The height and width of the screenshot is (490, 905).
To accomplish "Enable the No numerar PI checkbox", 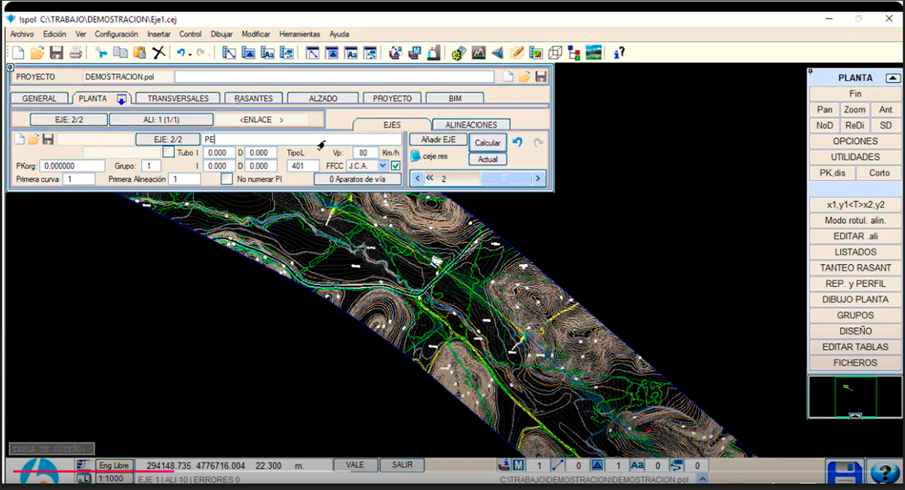I will [226, 179].
